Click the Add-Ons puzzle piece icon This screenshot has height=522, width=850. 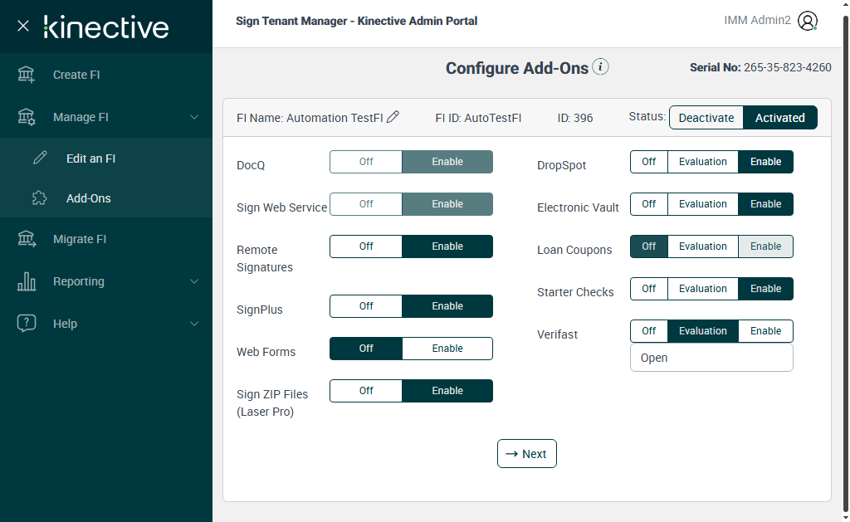[40, 198]
